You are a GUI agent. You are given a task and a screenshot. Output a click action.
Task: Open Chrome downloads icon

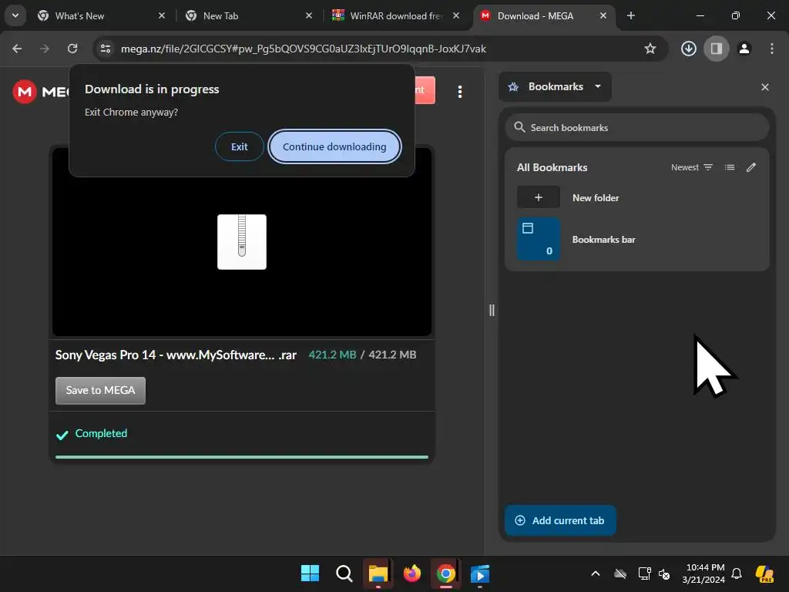point(688,49)
